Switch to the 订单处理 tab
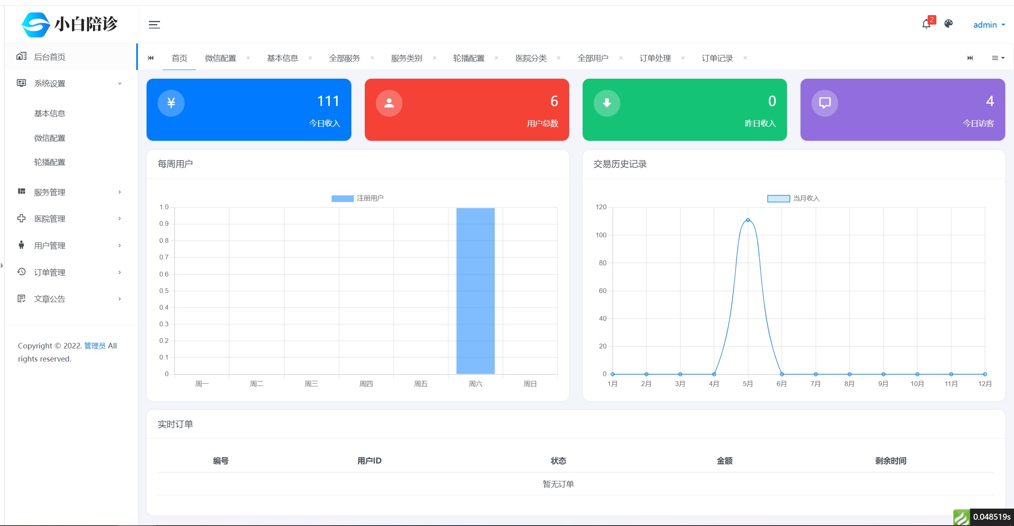 [655, 58]
